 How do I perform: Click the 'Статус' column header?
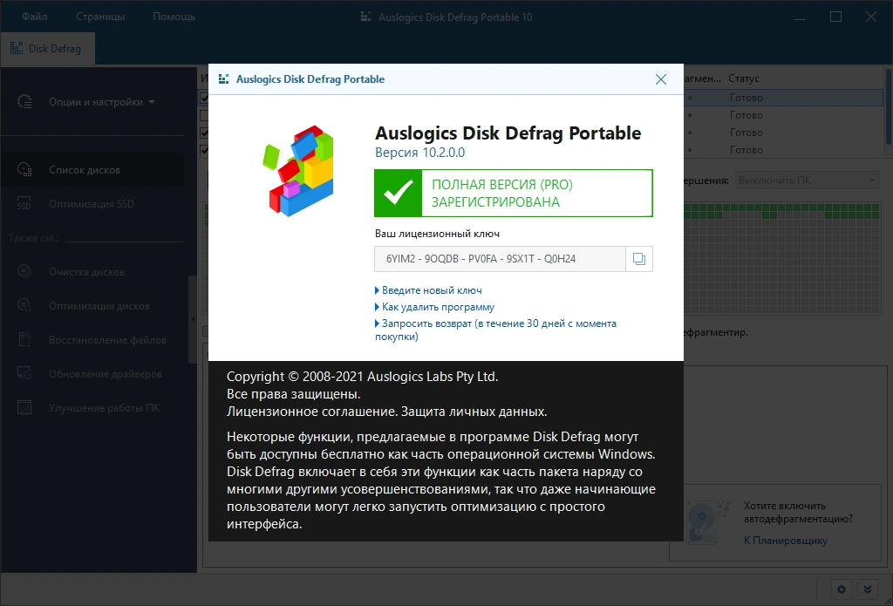[744, 78]
